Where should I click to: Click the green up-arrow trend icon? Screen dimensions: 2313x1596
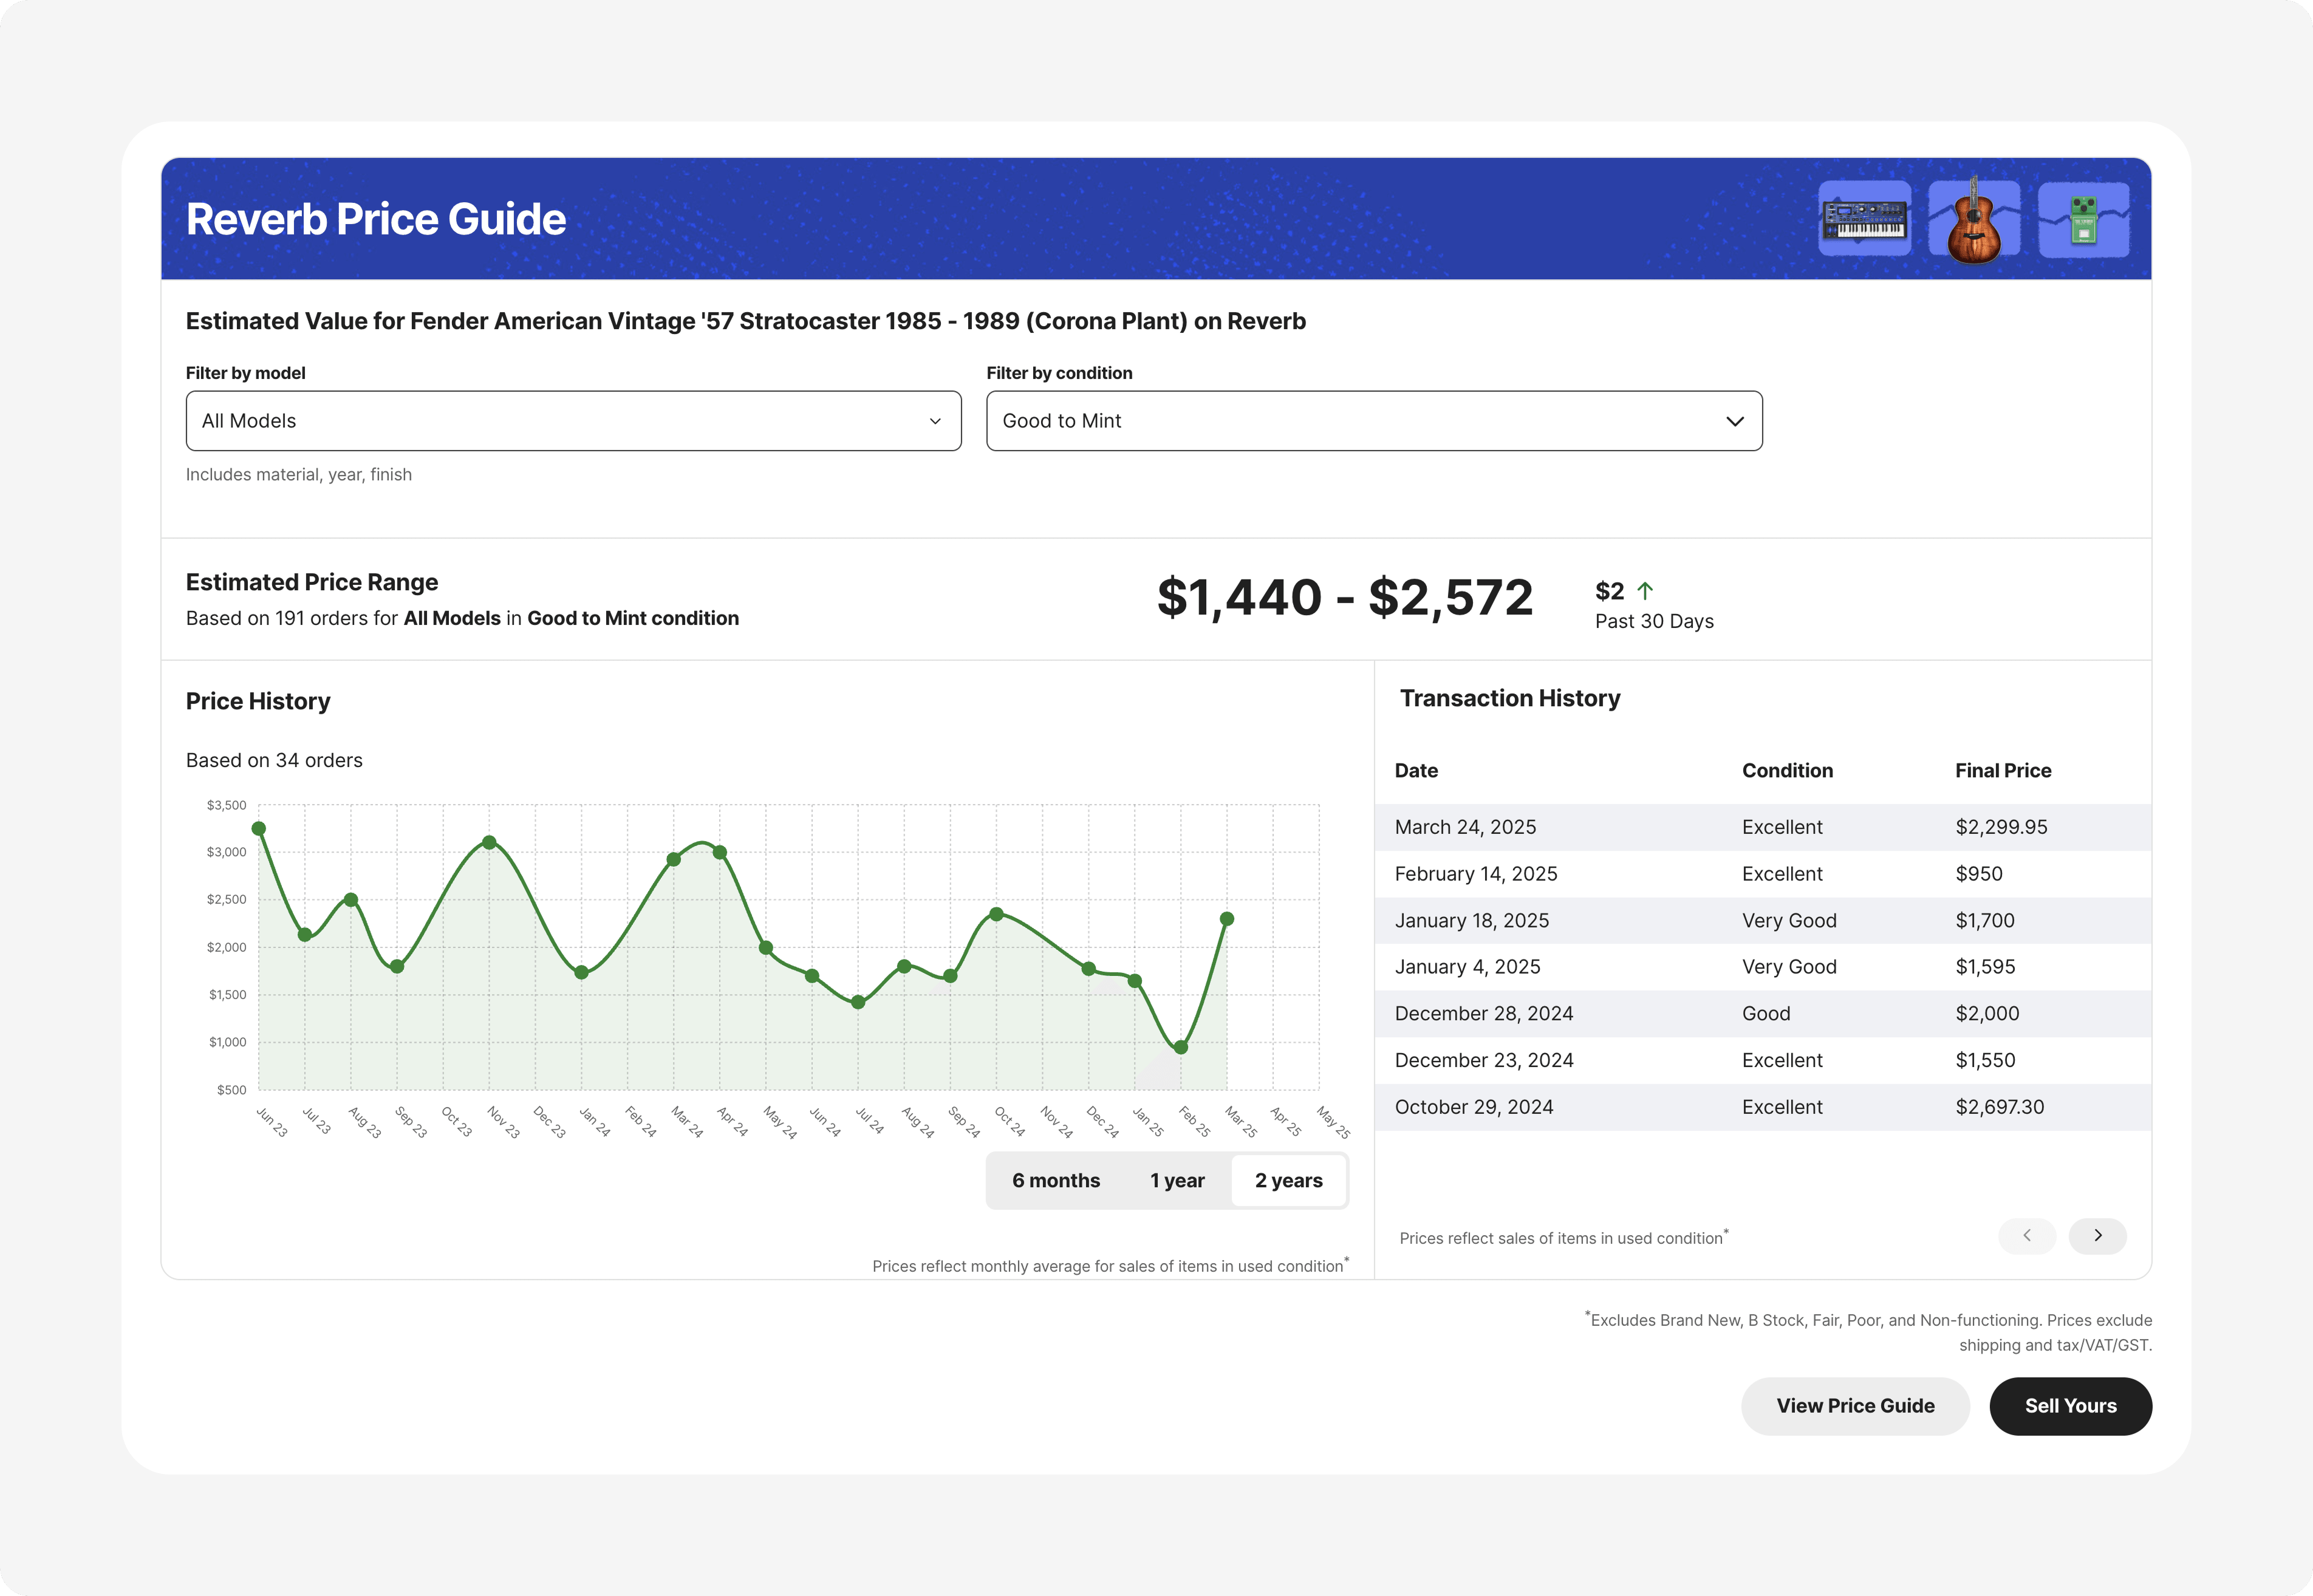pos(1645,591)
